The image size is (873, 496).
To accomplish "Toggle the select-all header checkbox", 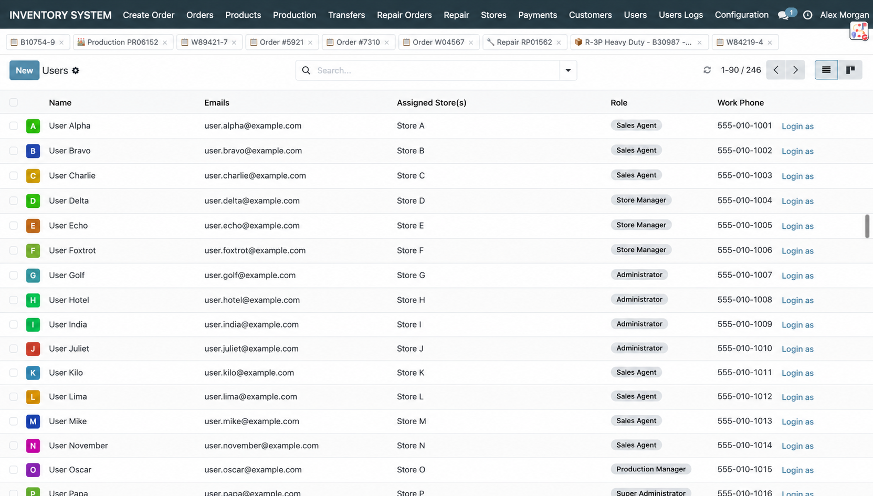I will point(14,102).
